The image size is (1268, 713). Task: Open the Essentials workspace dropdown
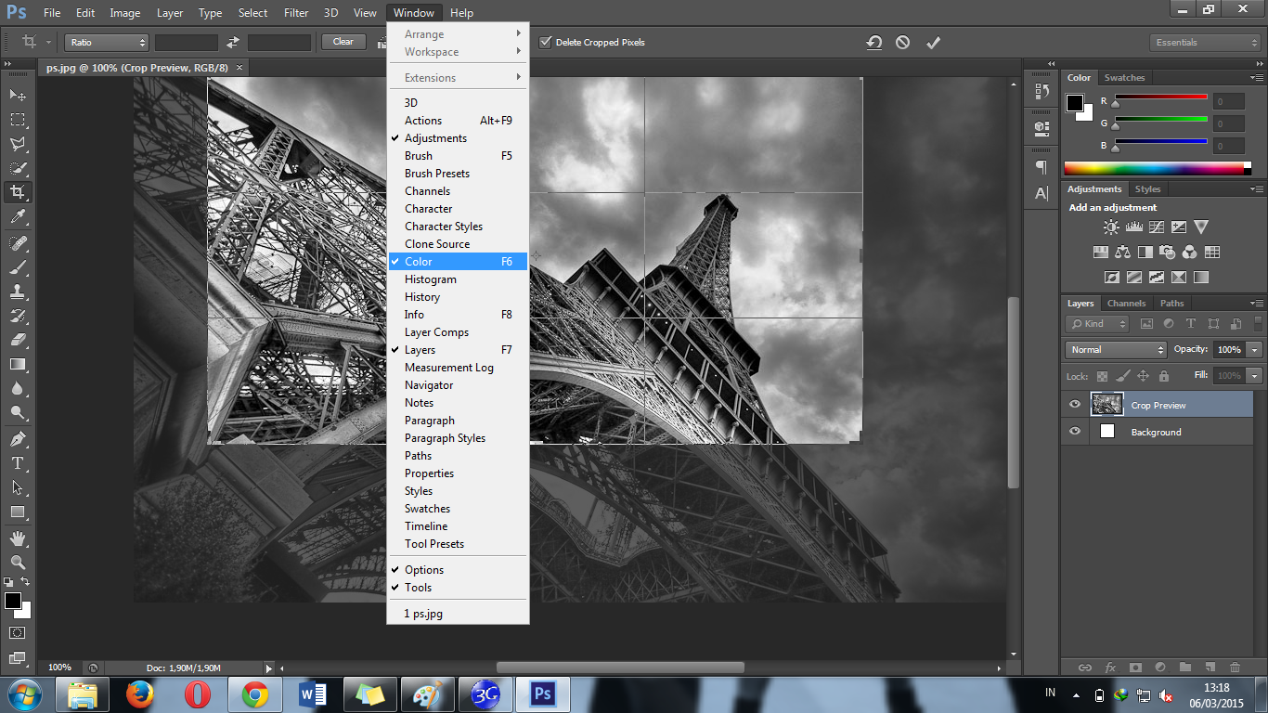1204,42
